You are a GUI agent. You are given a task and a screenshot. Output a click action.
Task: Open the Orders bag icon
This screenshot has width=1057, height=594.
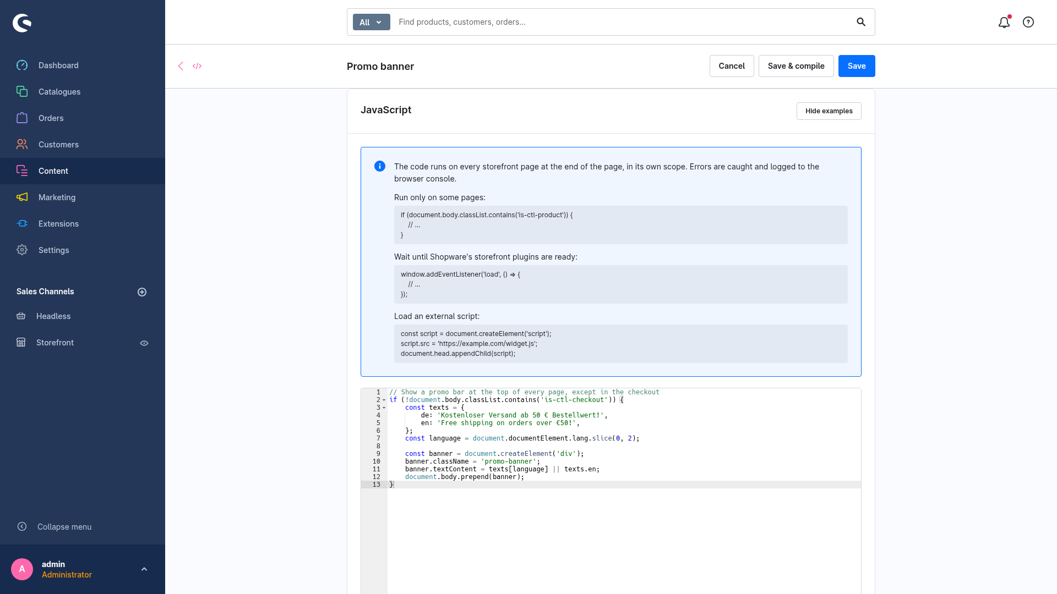22,118
